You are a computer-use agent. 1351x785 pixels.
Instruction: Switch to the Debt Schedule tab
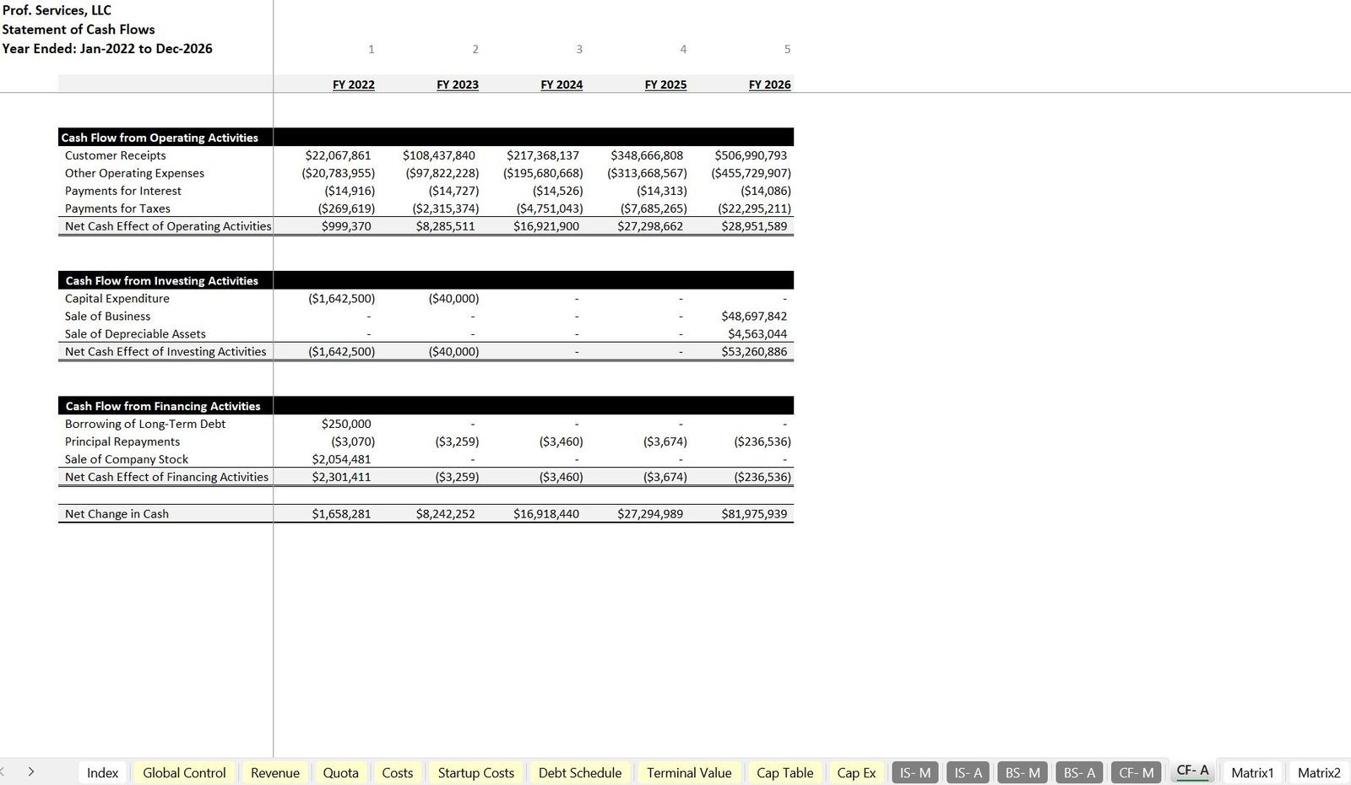click(579, 772)
